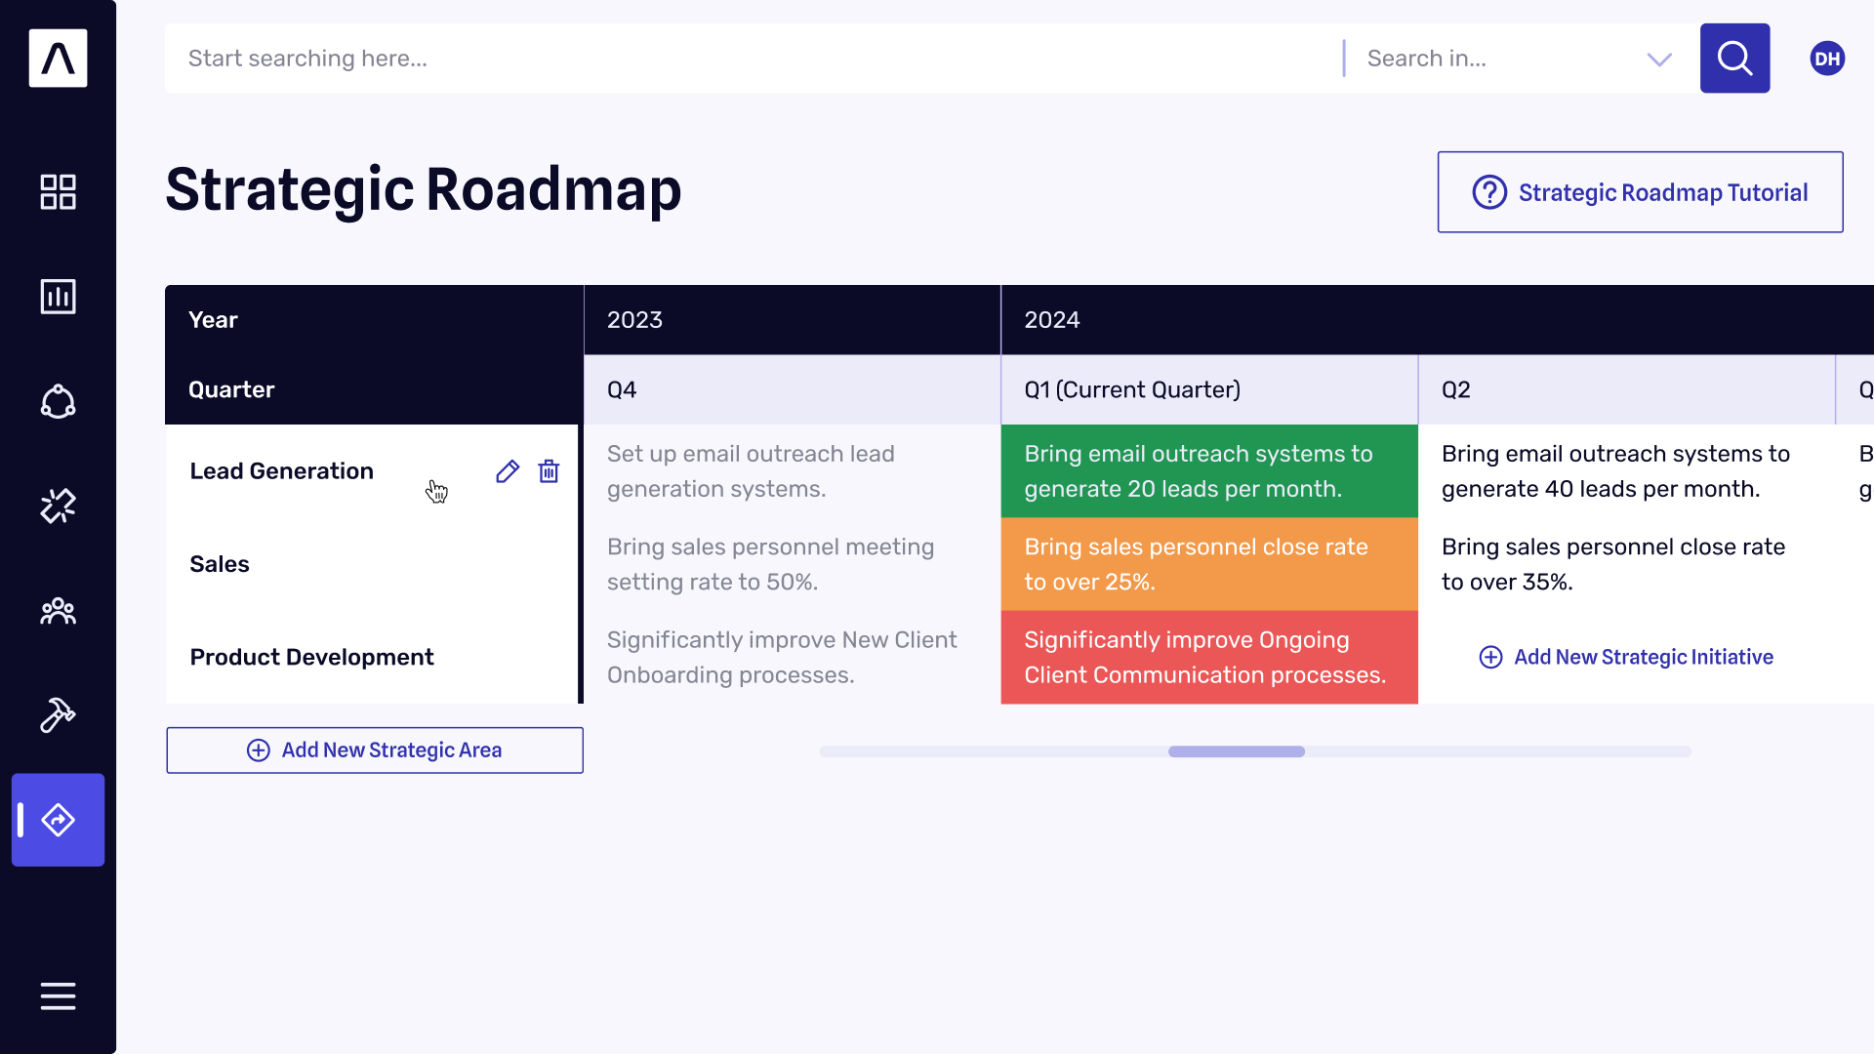1874x1054 pixels.
Task: Click Add New Strategic Initiative link
Action: tap(1627, 657)
